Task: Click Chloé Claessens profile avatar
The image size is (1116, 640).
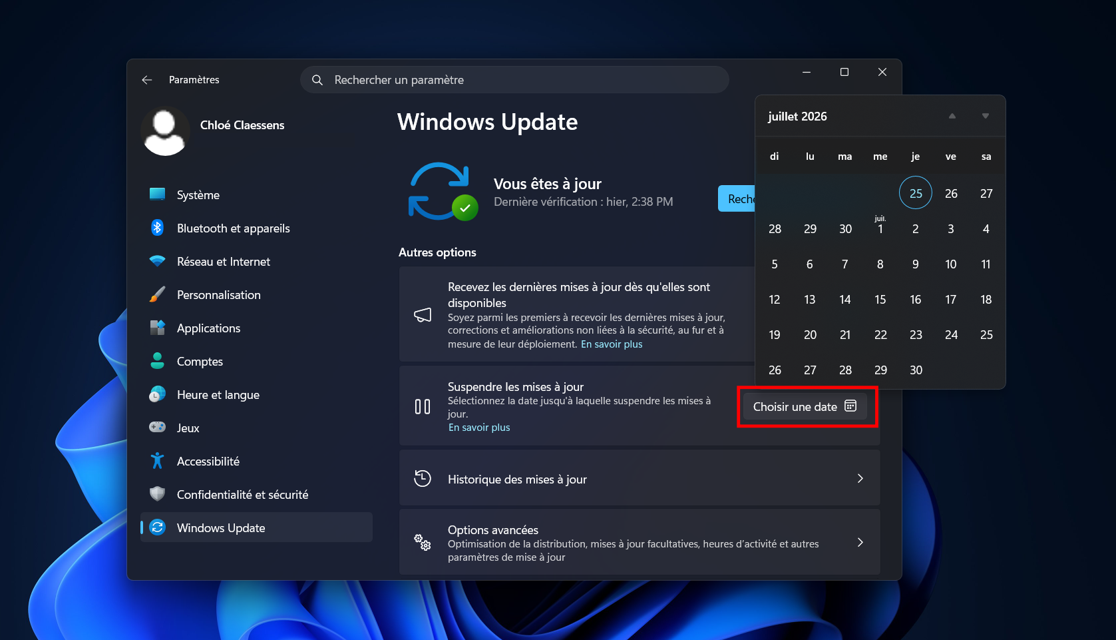Action: click(x=165, y=131)
